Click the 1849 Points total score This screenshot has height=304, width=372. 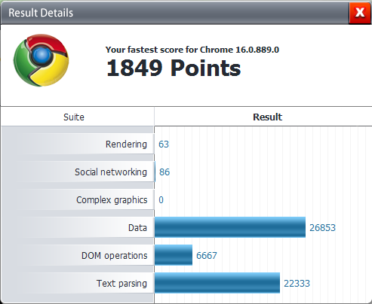click(174, 68)
